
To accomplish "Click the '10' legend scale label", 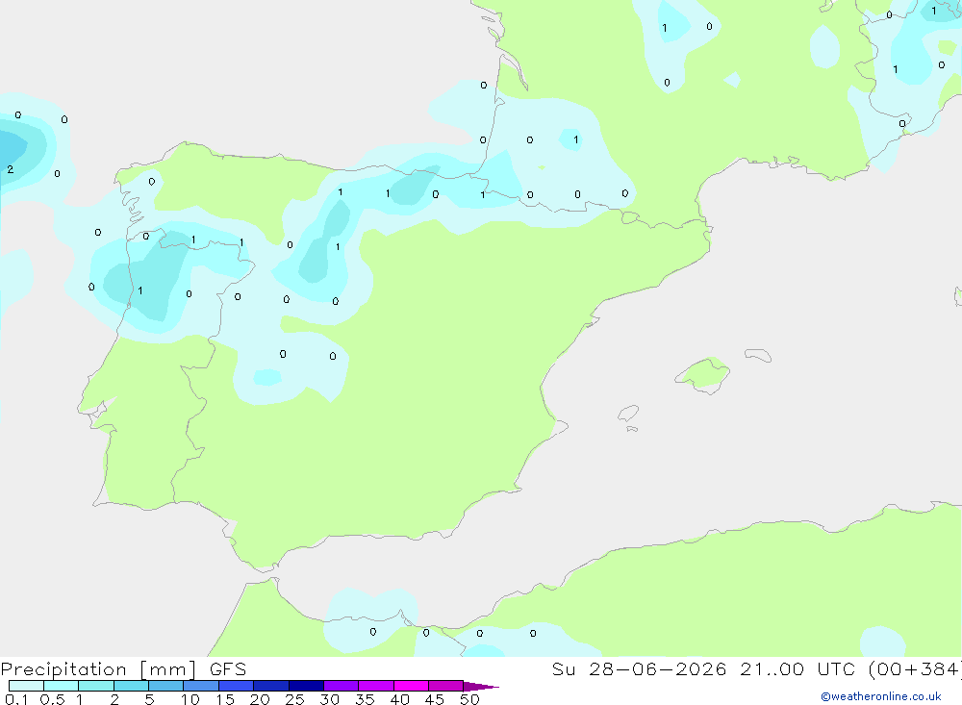I will (x=190, y=699).
